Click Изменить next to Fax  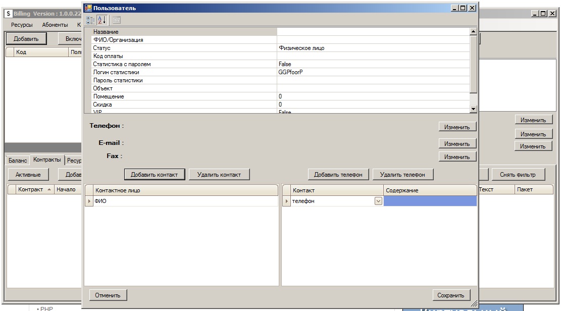click(x=457, y=157)
